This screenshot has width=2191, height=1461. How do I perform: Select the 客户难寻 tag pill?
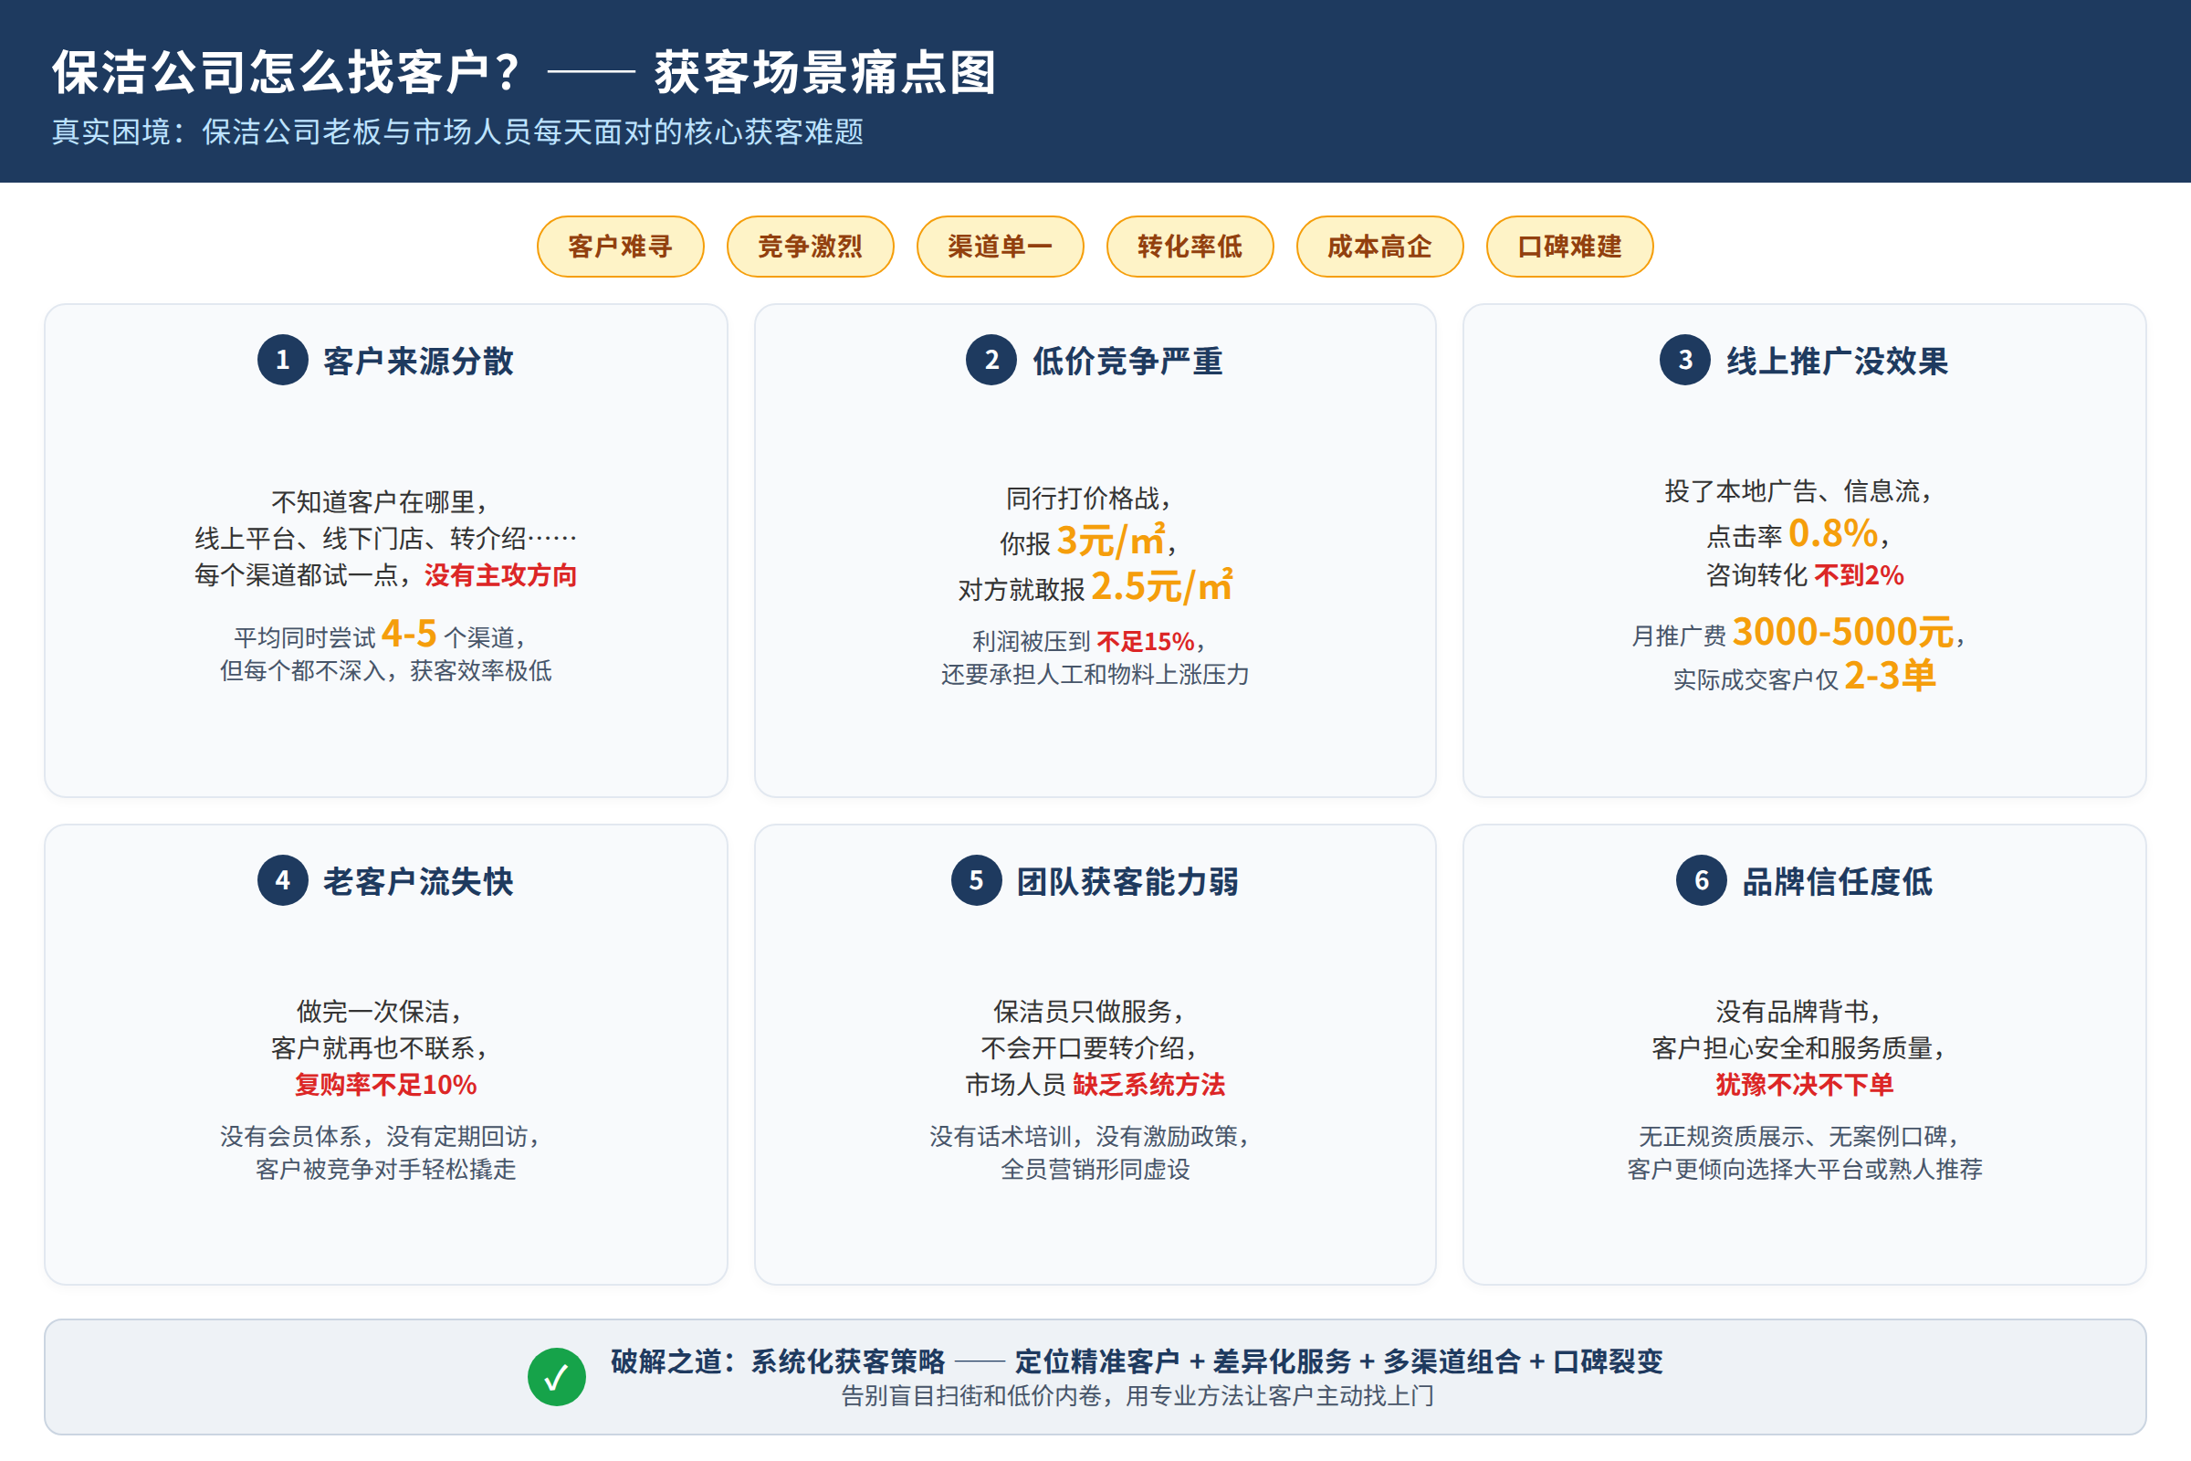tap(621, 247)
